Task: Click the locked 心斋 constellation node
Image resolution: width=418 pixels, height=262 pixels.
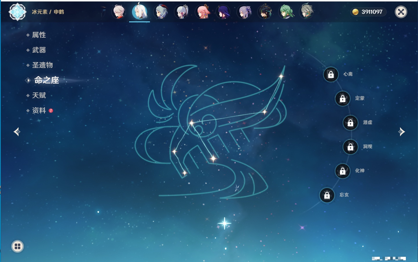Action: (331, 75)
